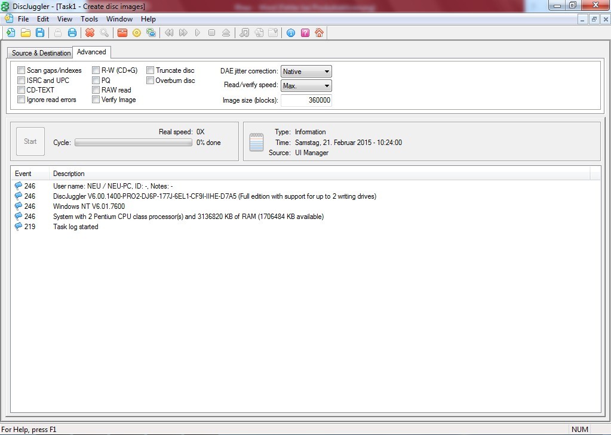611x435 pixels.
Task: Check the PQ checkbox
Action: click(96, 80)
